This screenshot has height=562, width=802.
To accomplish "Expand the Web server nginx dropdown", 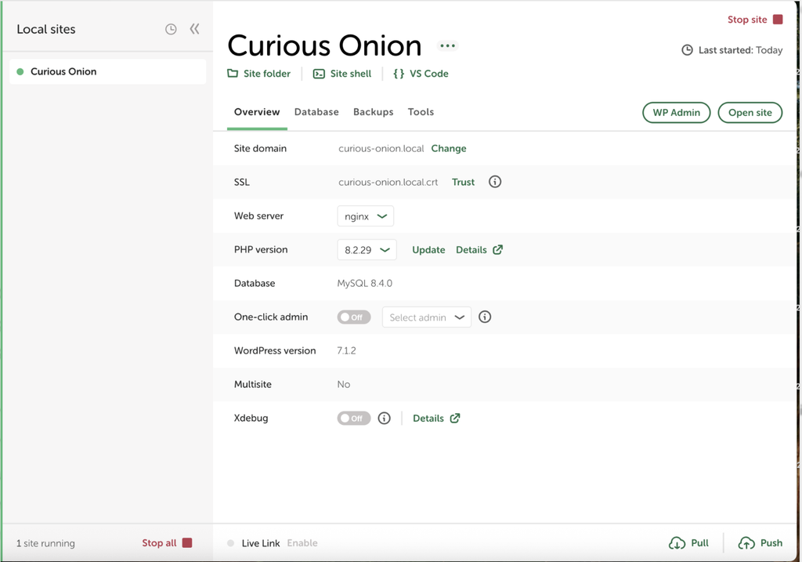I will coord(365,216).
